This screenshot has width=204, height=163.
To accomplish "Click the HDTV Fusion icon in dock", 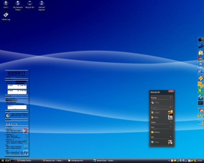I will point(201,104).
